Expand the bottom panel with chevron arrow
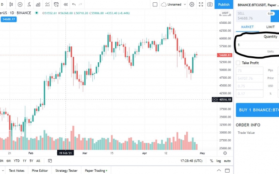 (219, 170)
